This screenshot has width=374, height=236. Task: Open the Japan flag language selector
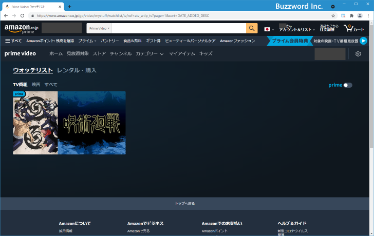269,29
